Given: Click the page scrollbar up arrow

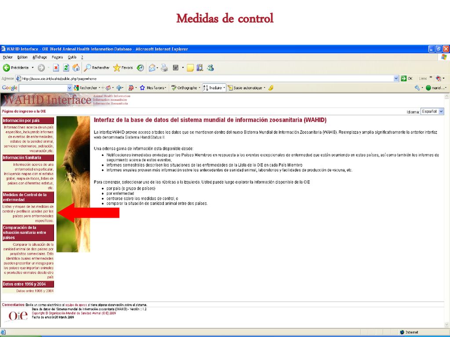Looking at the screenshot, I should click(x=446, y=97).
